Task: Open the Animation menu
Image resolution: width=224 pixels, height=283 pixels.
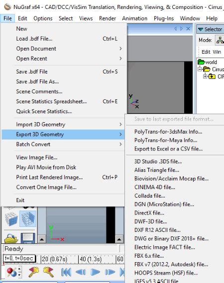Action: point(134,18)
